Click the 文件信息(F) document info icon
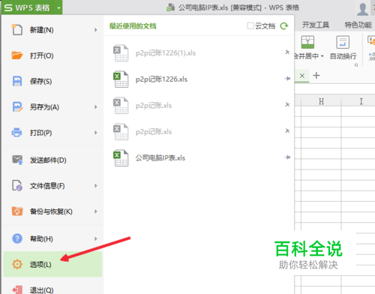375x294 pixels. coord(17,186)
